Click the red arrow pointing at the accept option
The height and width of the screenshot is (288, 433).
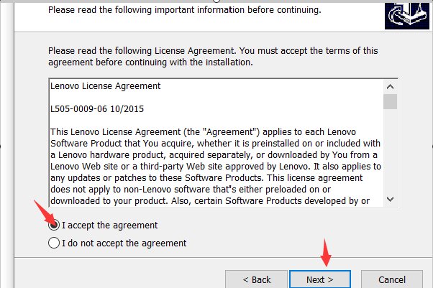(42, 213)
